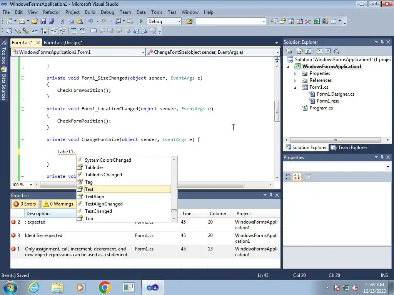394x295 pixels.
Task: Pin the Properties panel
Action: (x=382, y=157)
